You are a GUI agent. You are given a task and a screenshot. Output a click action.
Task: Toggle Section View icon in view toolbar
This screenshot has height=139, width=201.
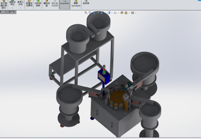pos(98,13)
